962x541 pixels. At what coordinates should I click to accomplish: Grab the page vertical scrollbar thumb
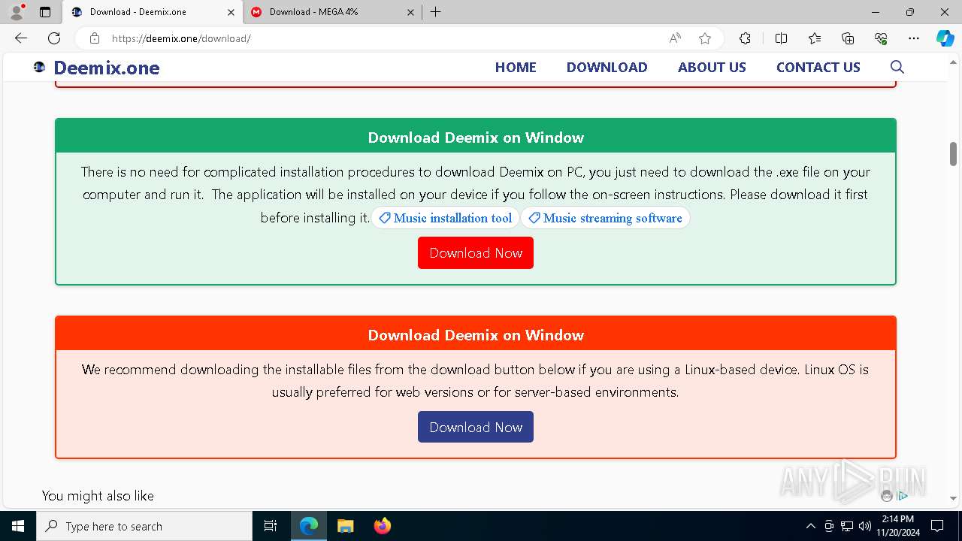(x=953, y=153)
